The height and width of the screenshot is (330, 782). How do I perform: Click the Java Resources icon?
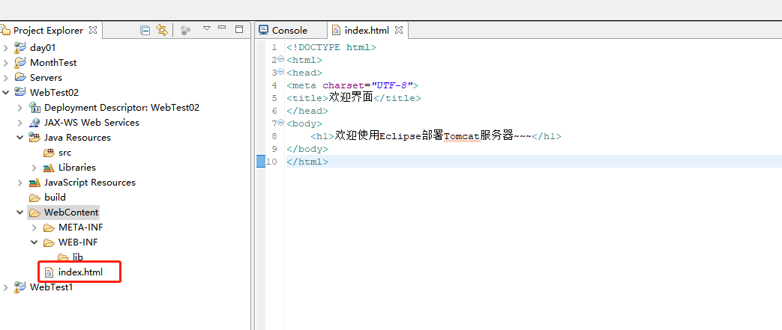coord(34,138)
